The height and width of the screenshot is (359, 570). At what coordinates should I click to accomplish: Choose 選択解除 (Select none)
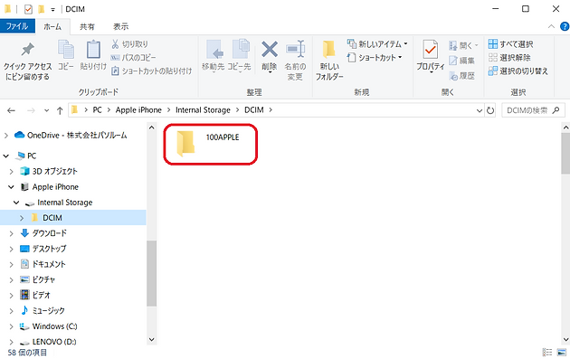coord(508,57)
